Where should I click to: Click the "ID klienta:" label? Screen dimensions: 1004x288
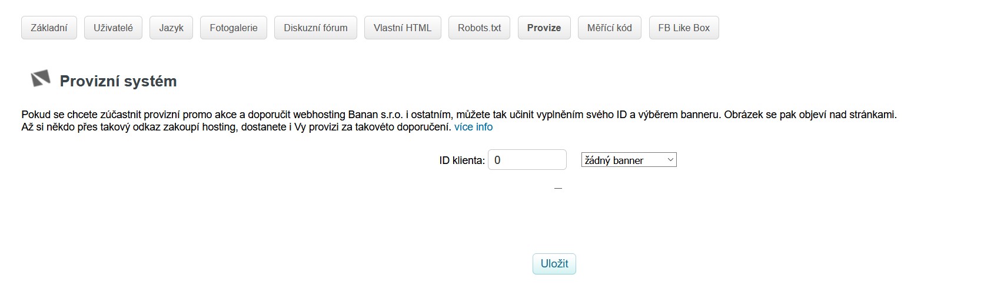point(462,160)
